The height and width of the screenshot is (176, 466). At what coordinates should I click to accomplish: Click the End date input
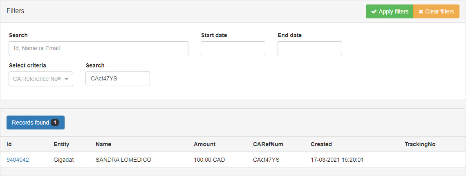[309, 48]
